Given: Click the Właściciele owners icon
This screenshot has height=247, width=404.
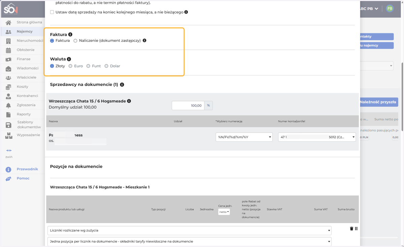Looking at the screenshot, I should [8, 78].
